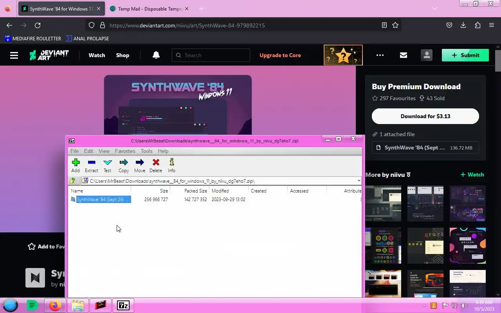Sort by the Created column header

click(x=268, y=191)
